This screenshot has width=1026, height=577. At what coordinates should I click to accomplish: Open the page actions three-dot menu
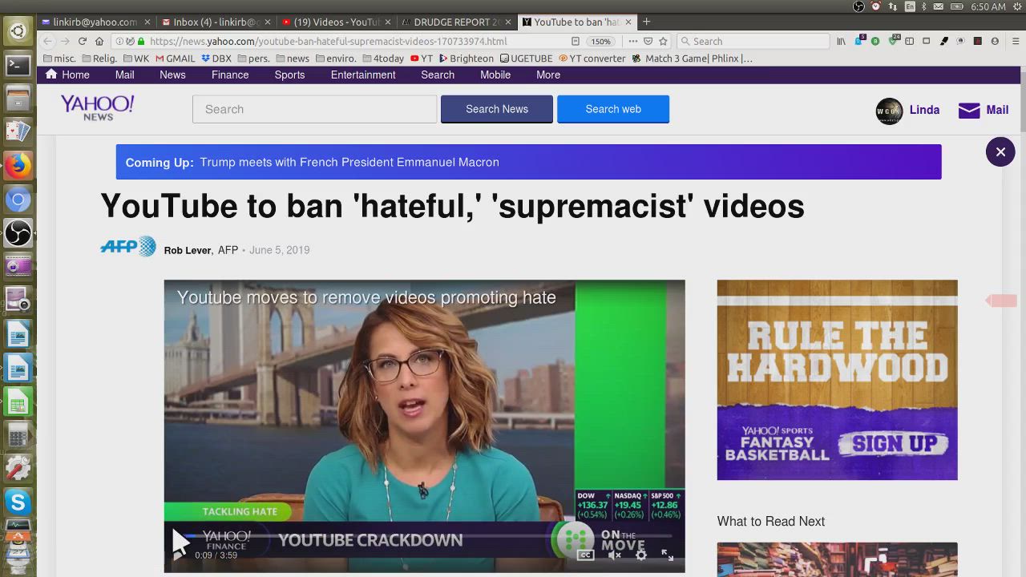click(633, 41)
